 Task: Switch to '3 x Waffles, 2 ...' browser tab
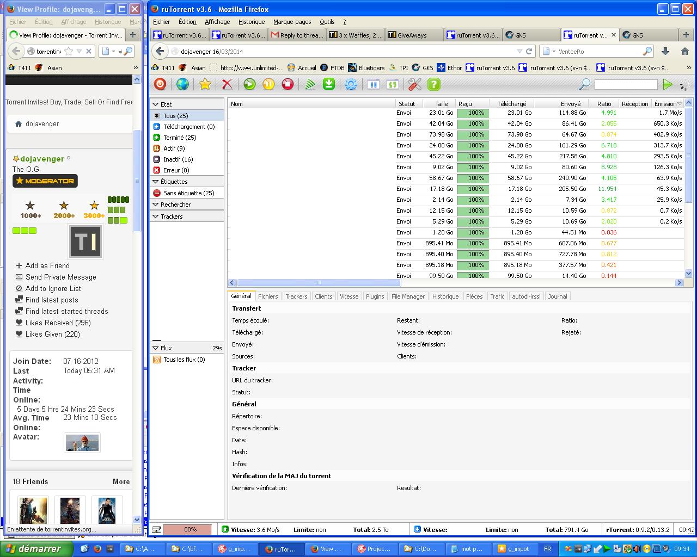(x=356, y=35)
